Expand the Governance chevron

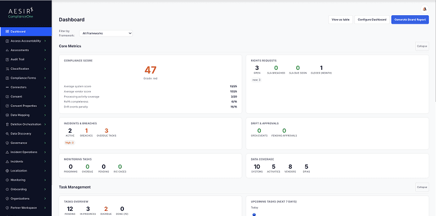point(45,143)
